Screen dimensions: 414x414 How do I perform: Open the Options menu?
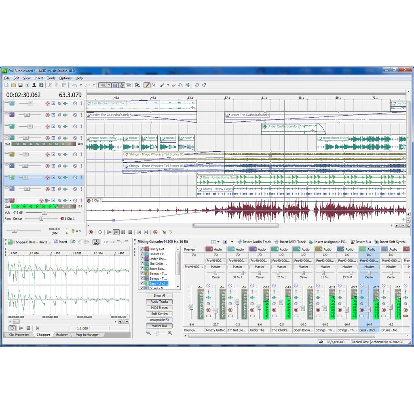pos(65,78)
